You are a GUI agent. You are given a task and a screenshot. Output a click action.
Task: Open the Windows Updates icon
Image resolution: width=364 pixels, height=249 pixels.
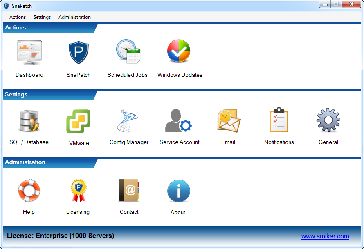[179, 51]
